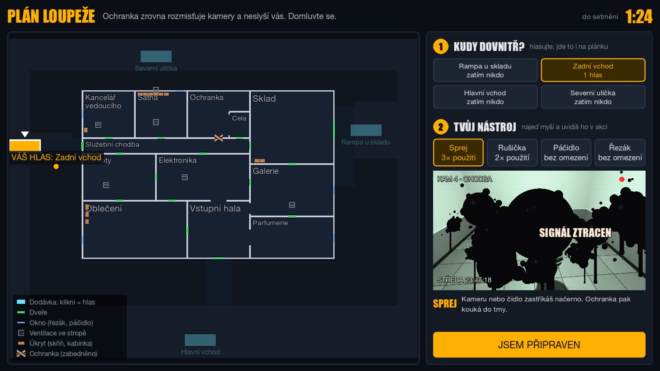660x371 pixels.
Task: Click the Parfumerie room label
Action: [270, 223]
